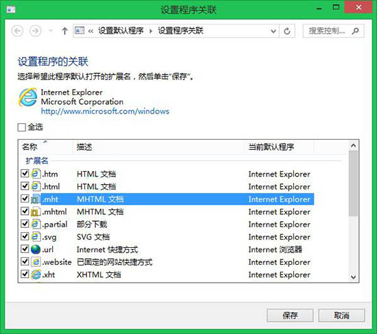This screenshot has height=334, width=377.
Task: Click the Back arrow navigation icon
Action: [17, 31]
